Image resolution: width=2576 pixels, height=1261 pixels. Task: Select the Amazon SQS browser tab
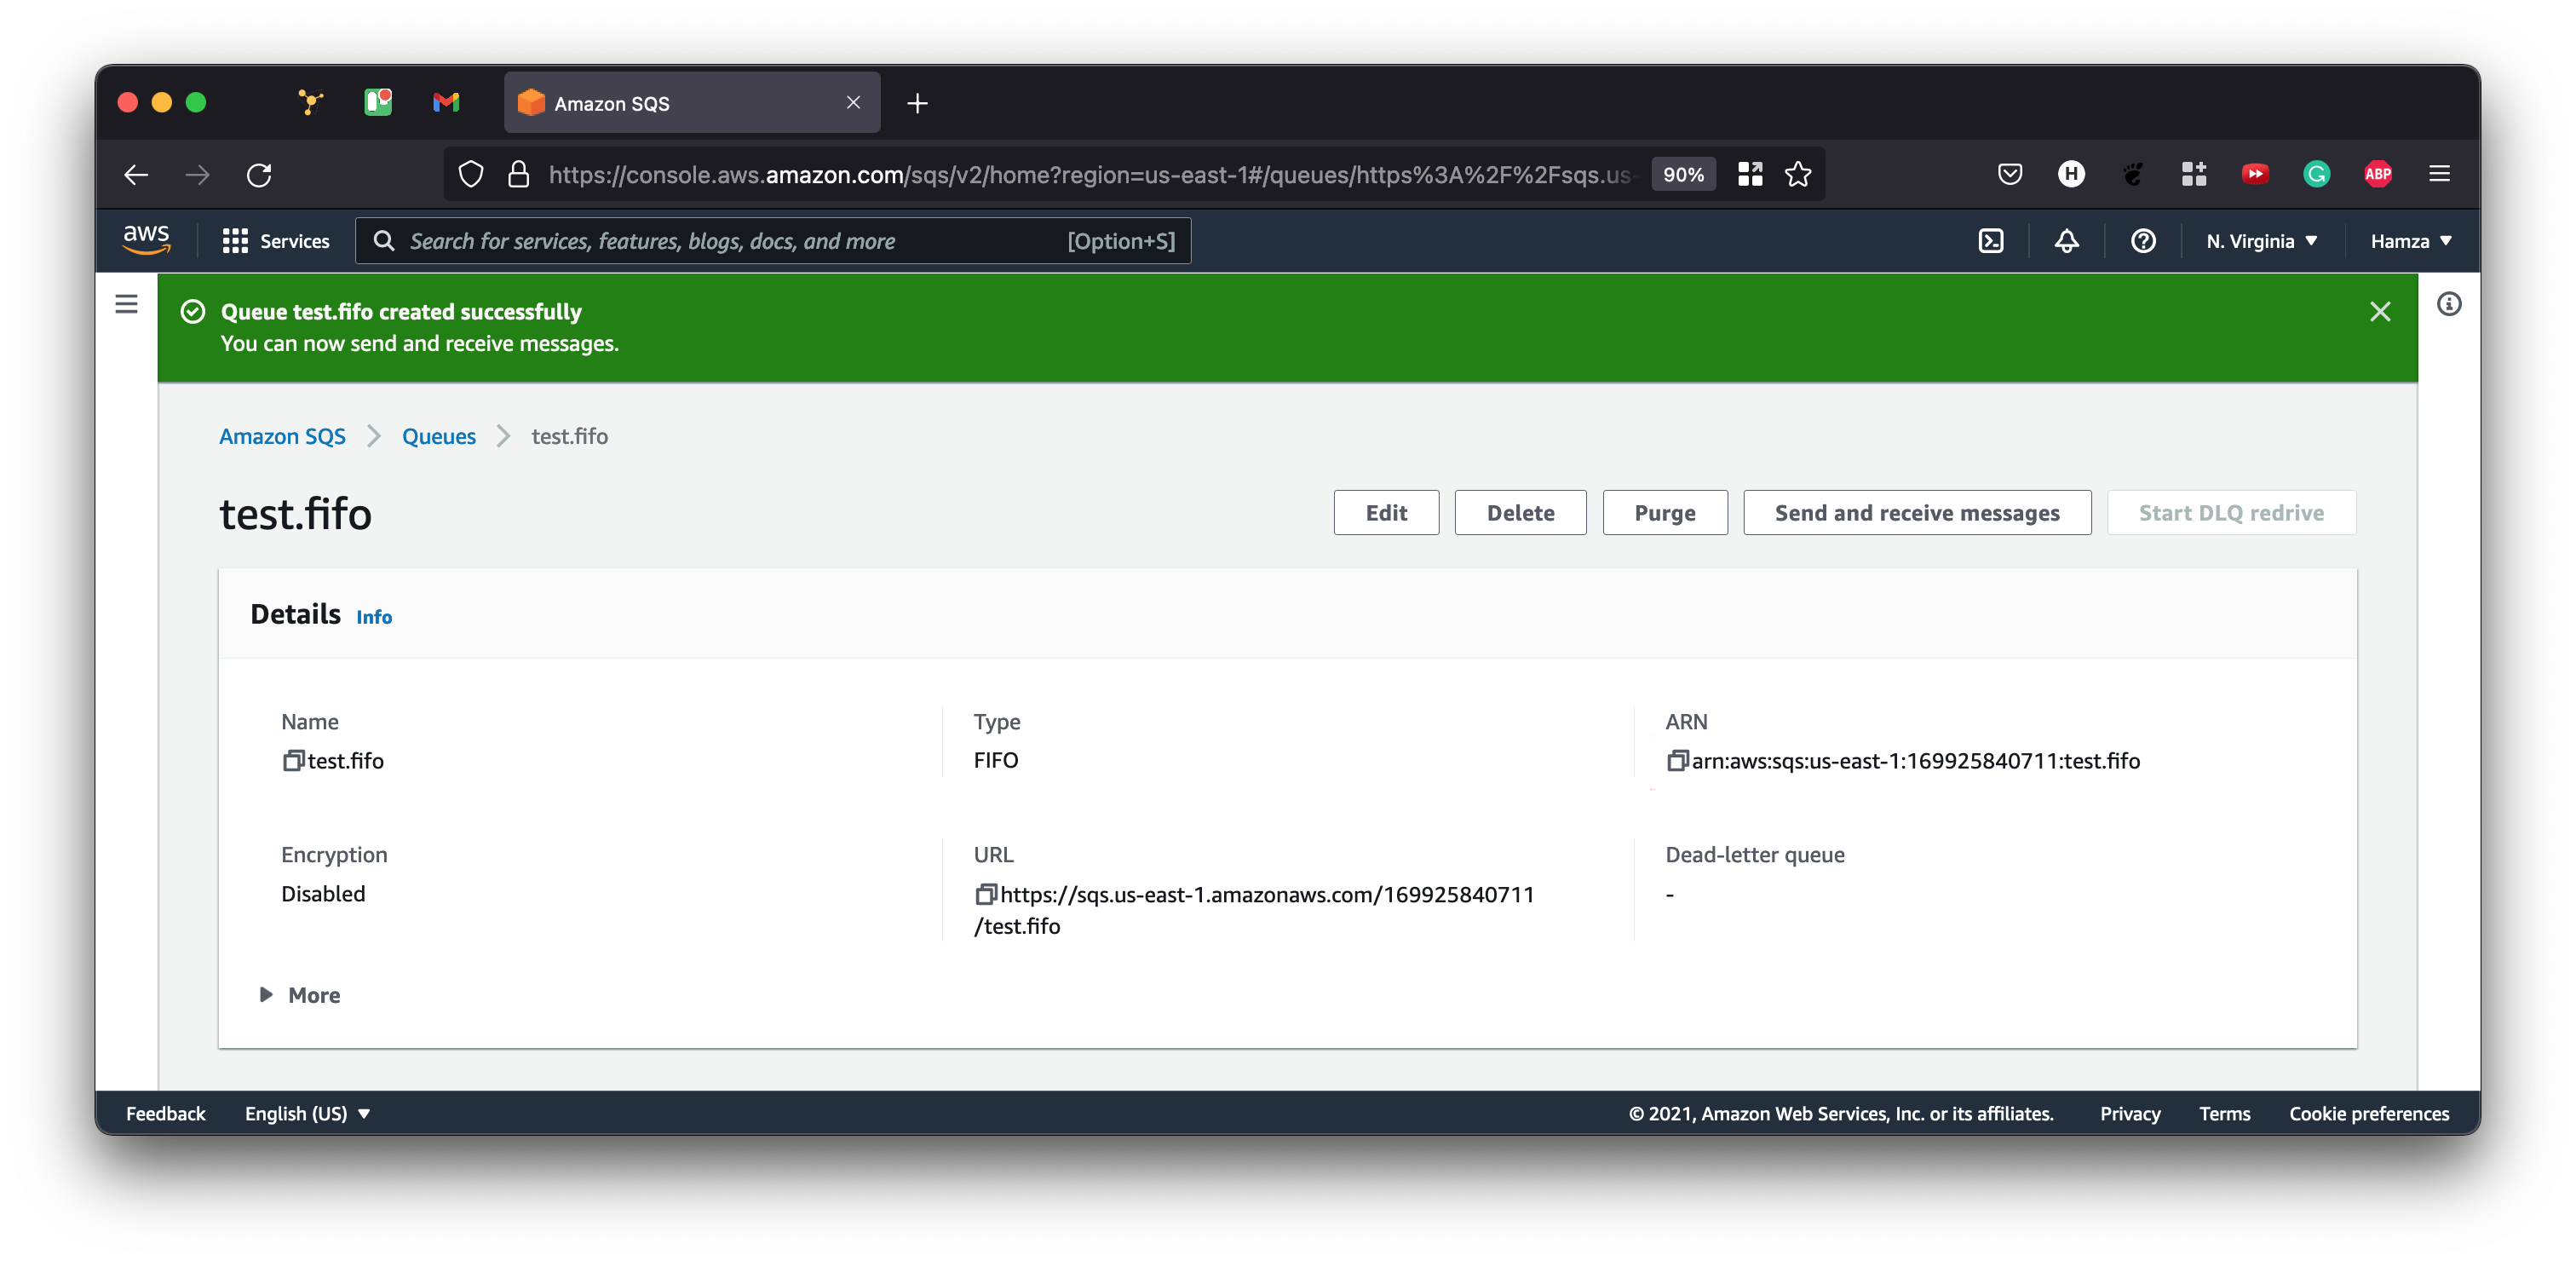tap(692, 102)
